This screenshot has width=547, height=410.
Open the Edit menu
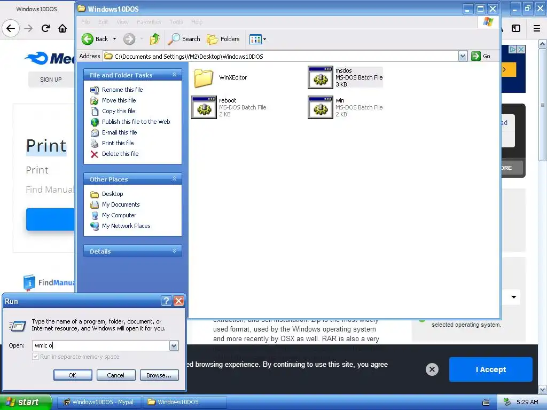click(x=103, y=22)
